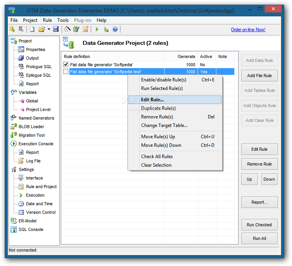Select Duplicate Rule(s) from context menu
The width and height of the screenshot is (292, 266).
175,108
